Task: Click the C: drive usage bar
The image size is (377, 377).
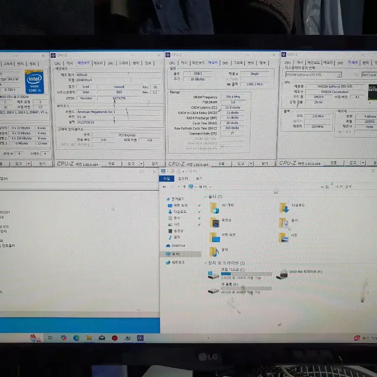Action: pos(246,274)
